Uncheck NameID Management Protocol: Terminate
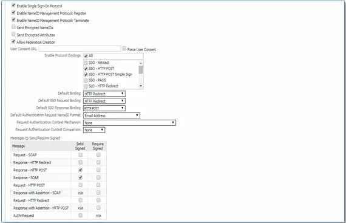The image size is (346, 223). [x=13, y=19]
